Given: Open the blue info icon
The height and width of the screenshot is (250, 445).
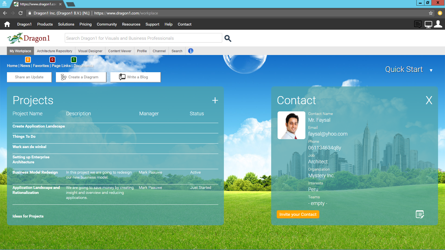Looking at the screenshot, I should 191,51.
